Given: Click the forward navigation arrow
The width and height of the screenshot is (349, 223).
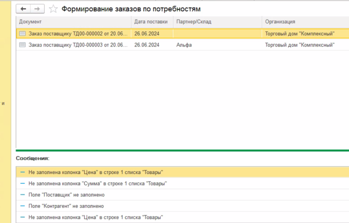Looking at the screenshot, I should [37, 9].
